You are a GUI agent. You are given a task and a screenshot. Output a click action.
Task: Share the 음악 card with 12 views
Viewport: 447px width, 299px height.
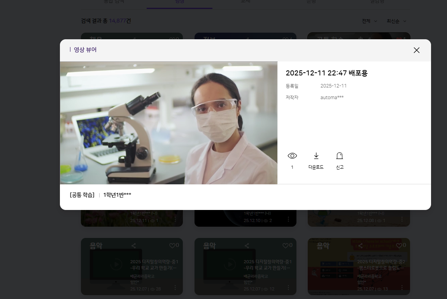[247, 246]
